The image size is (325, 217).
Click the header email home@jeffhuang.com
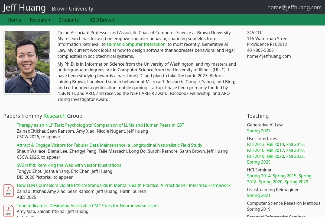(x=294, y=7)
